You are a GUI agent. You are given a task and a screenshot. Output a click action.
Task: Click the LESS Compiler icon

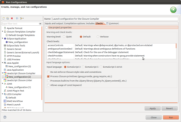pyautogui.click(x=5, y=94)
